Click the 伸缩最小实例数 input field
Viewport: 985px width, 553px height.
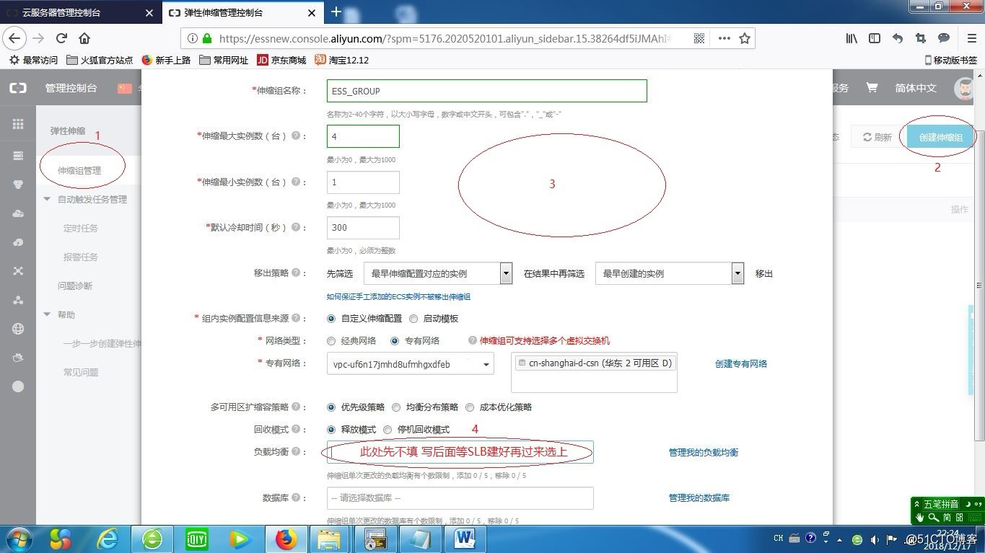click(363, 182)
